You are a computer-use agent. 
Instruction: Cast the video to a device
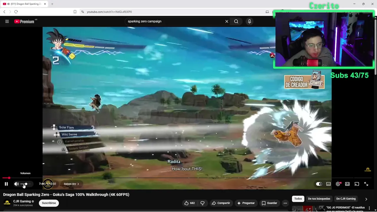[357, 184]
